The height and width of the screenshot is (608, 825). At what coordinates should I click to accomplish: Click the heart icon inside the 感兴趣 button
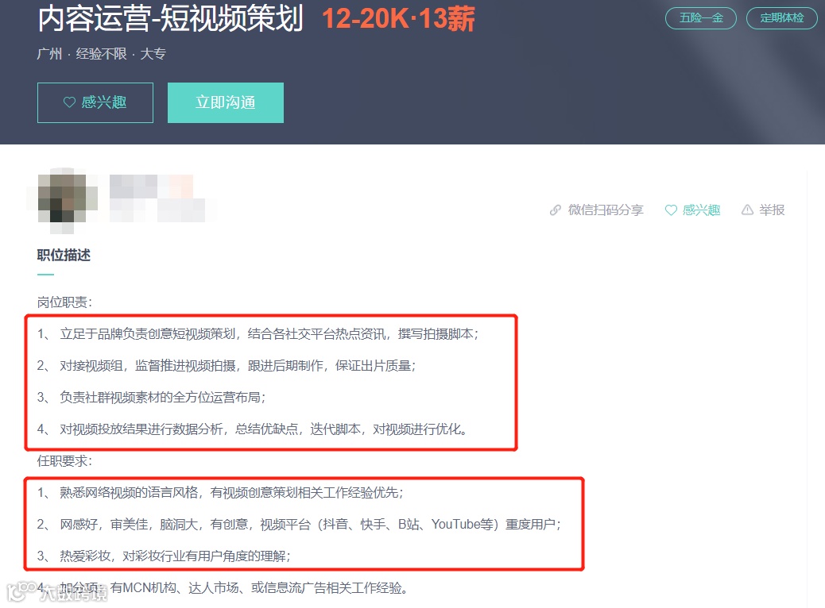click(x=68, y=102)
